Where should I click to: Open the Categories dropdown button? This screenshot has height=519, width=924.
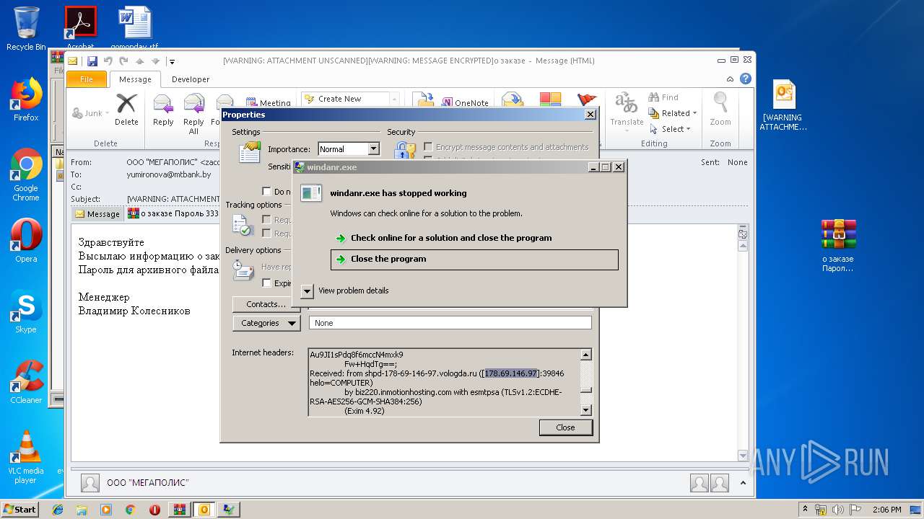pyautogui.click(x=266, y=323)
